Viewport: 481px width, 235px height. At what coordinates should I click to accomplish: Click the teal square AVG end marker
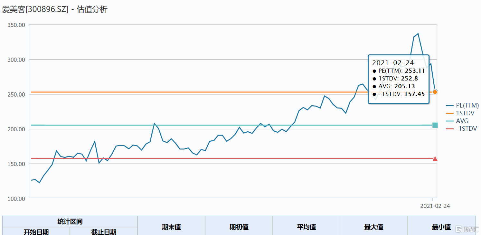pyautogui.click(x=435, y=125)
